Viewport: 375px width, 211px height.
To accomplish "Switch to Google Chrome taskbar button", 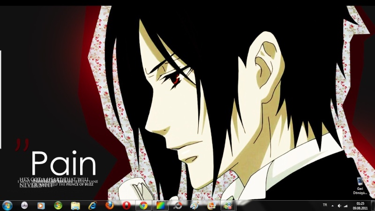I will coord(143,206).
